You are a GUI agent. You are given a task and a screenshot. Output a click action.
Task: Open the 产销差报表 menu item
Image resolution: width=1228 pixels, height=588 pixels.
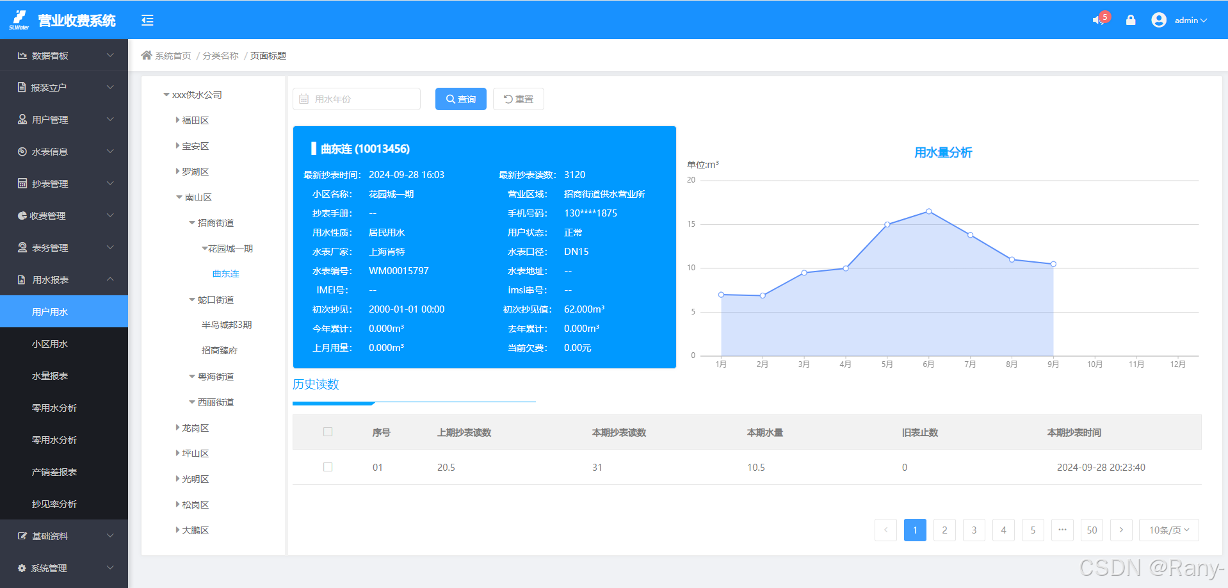pos(64,471)
